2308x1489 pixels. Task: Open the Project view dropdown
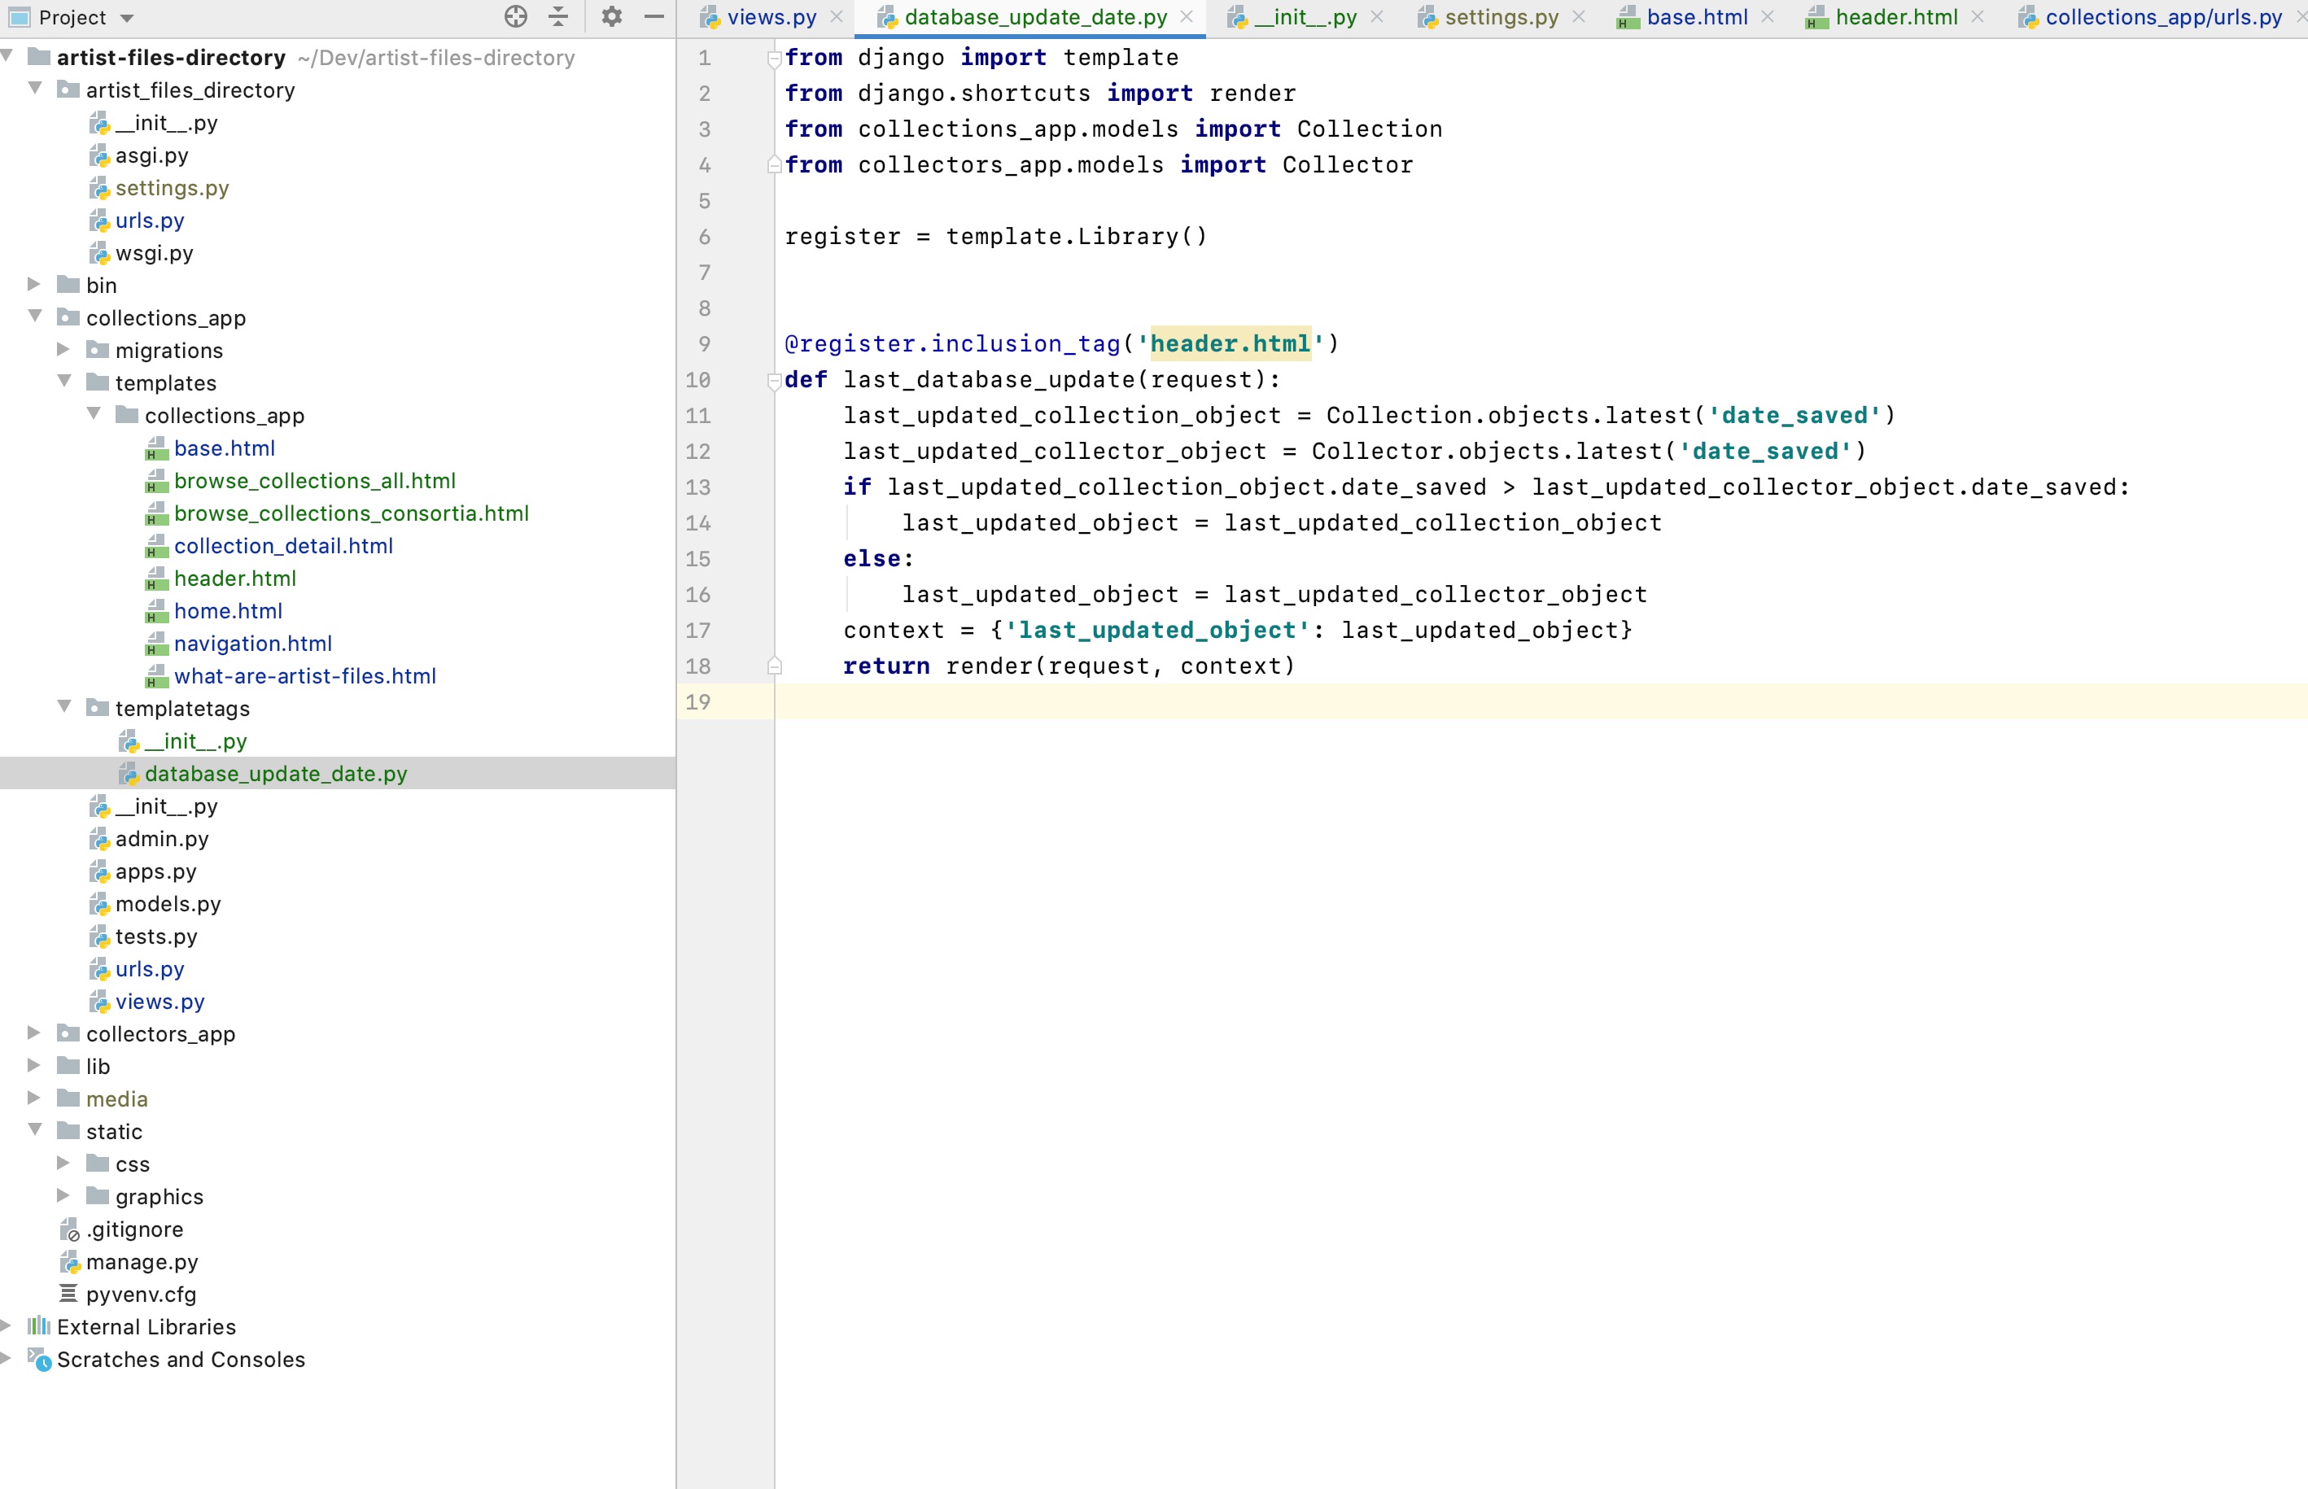[x=127, y=17]
